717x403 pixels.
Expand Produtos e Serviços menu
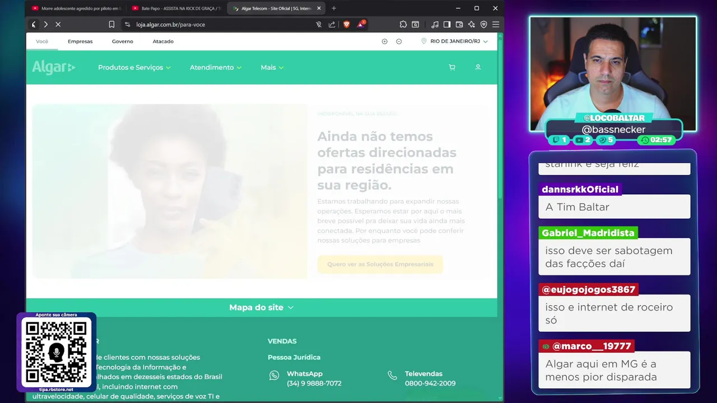(x=134, y=67)
